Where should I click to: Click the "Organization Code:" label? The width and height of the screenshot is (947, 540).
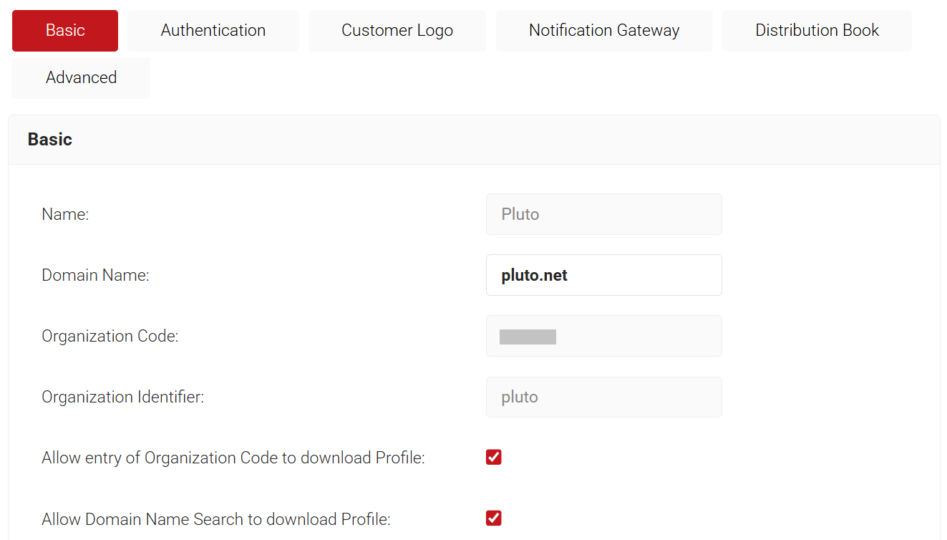coord(110,336)
